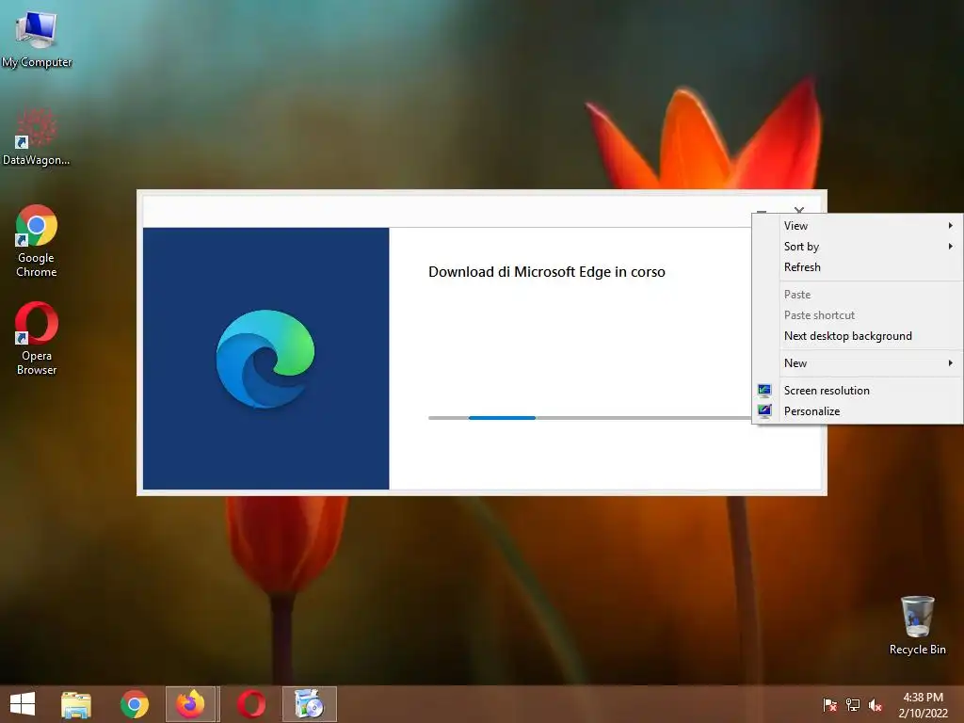The width and height of the screenshot is (964, 723).
Task: Click the Action Center flag tray icon
Action: pos(829,705)
